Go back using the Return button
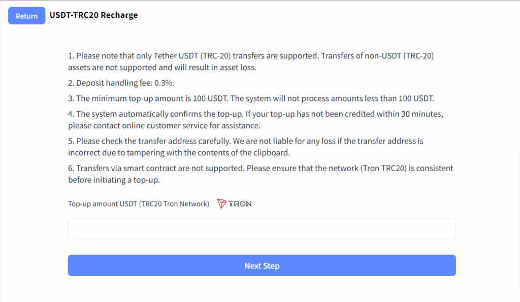Viewport: 520px width, 302px height. [27, 16]
